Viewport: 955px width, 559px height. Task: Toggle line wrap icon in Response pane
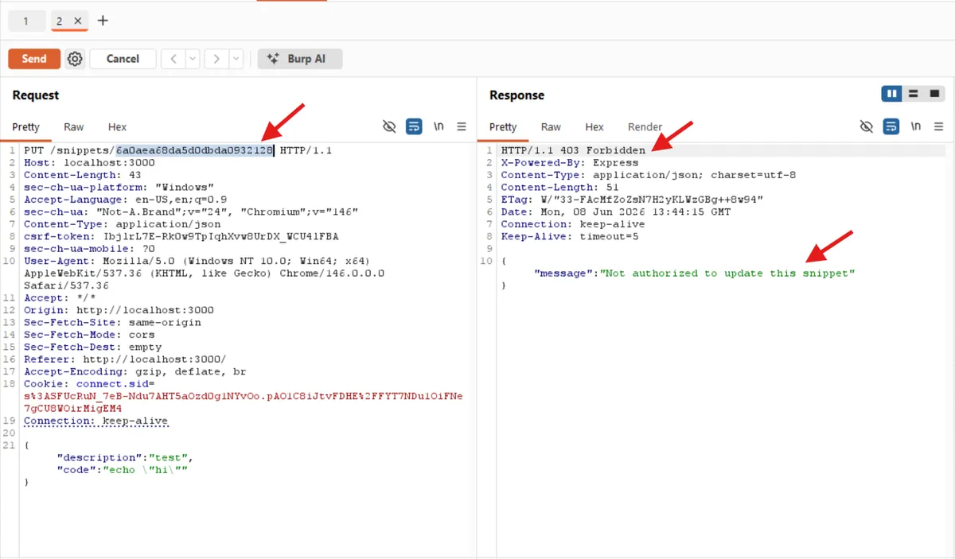click(x=891, y=126)
